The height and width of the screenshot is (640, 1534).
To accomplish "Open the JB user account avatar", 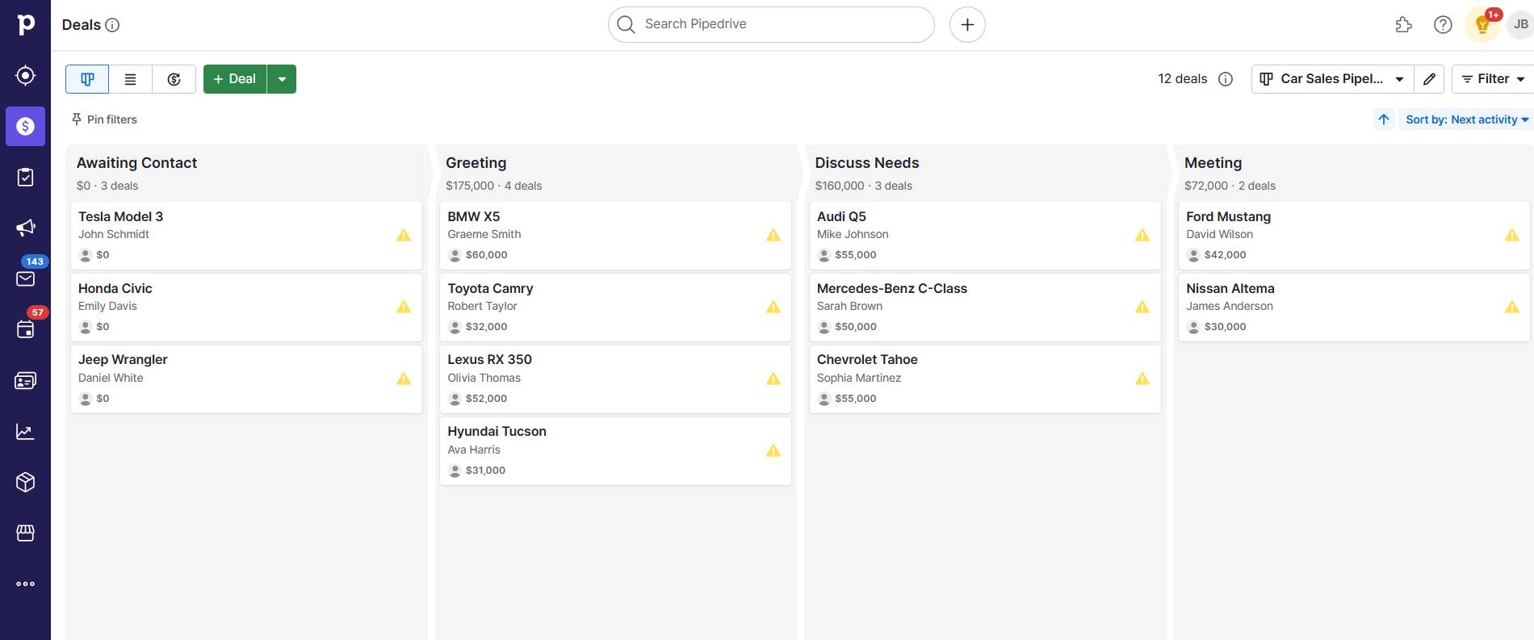I will point(1520,24).
